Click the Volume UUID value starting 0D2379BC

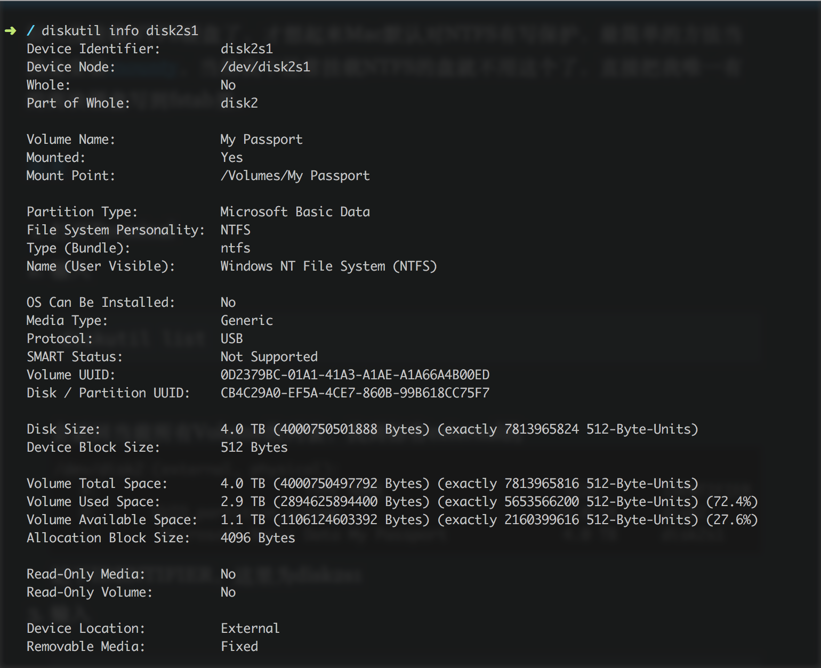355,375
